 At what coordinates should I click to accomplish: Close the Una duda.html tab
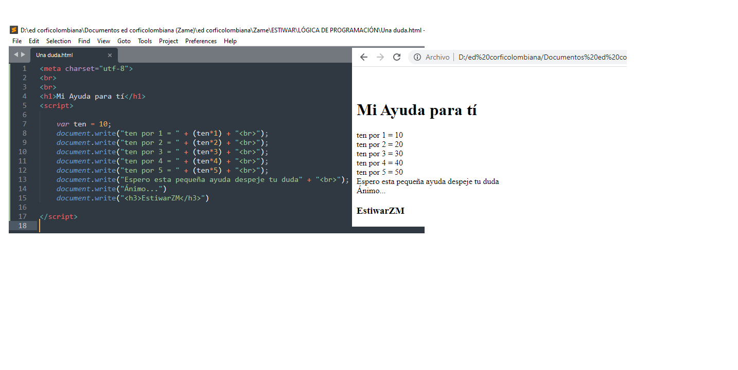(110, 55)
